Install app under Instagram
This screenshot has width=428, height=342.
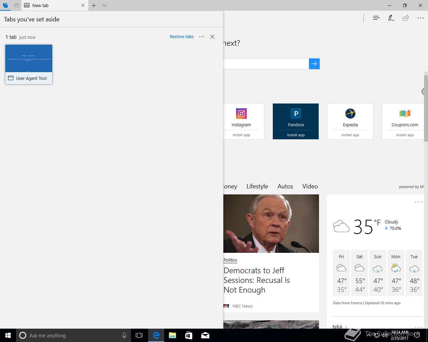click(x=241, y=135)
